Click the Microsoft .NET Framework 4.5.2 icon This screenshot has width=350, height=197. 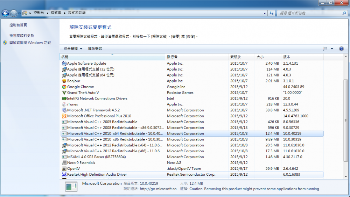click(x=64, y=110)
